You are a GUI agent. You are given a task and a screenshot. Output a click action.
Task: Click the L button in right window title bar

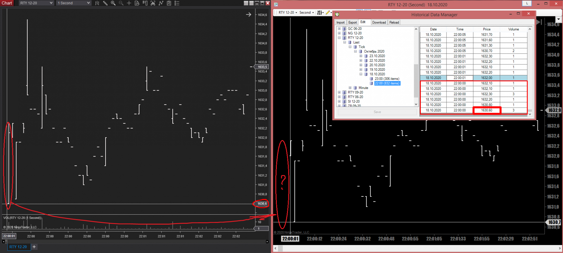pos(527,3)
